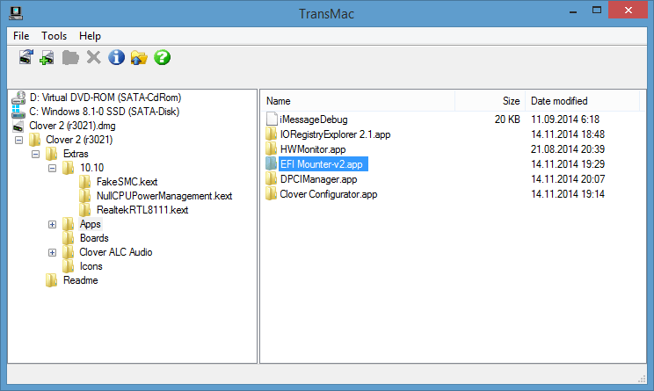Select the HWMonitor.app file name

[313, 149]
